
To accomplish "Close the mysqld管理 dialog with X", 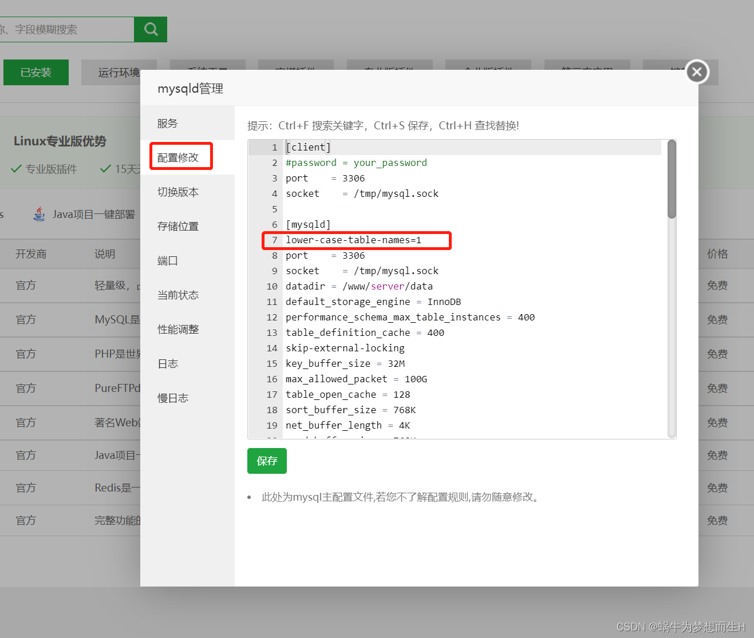I will pyautogui.click(x=697, y=72).
